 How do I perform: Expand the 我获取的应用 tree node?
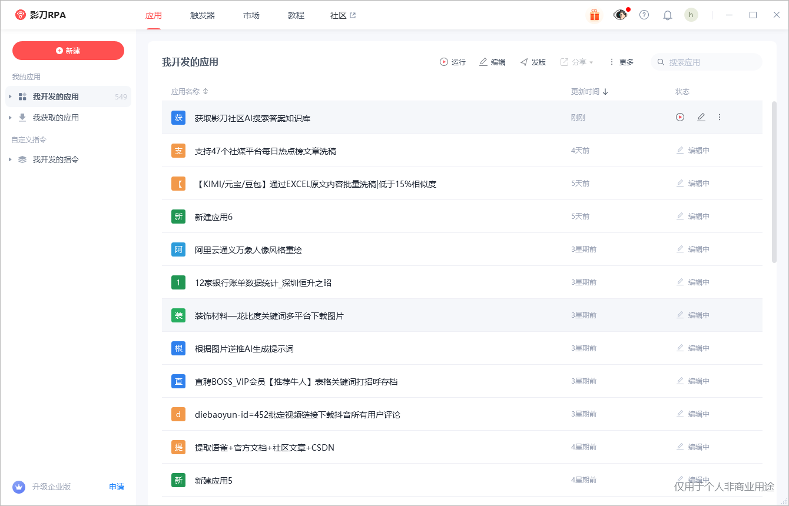click(10, 118)
